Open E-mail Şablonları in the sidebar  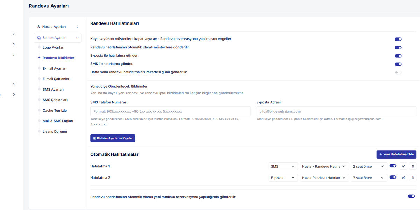pyautogui.click(x=56, y=79)
